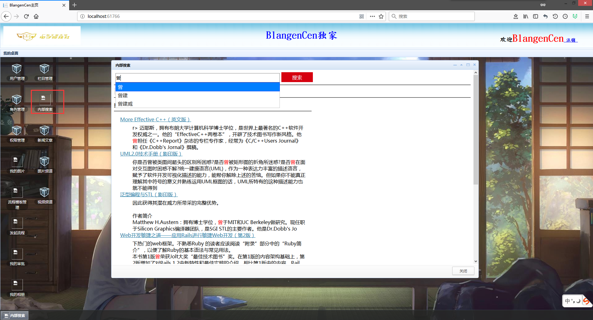Open the 权限管理 desktop icon
The width and height of the screenshot is (593, 320).
(x=17, y=134)
